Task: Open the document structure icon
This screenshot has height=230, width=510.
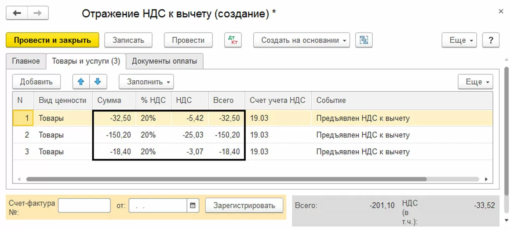Action: click(x=364, y=40)
